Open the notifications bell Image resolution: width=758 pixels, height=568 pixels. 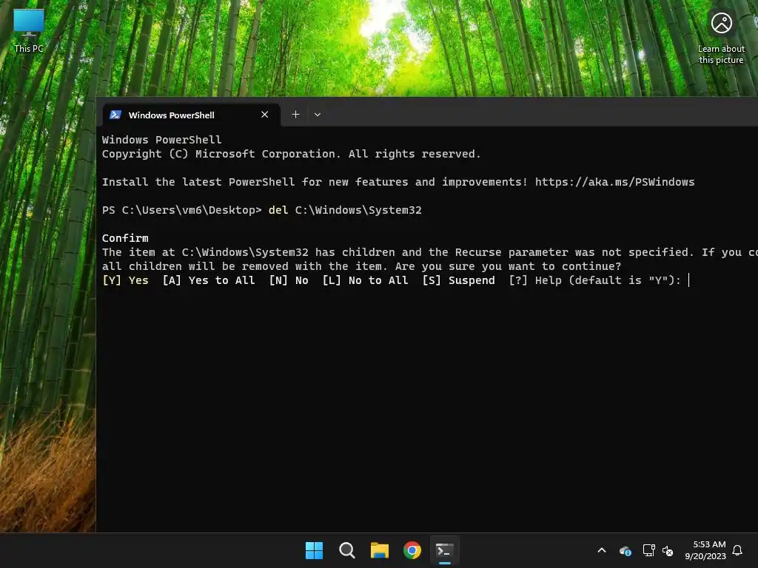pos(737,550)
